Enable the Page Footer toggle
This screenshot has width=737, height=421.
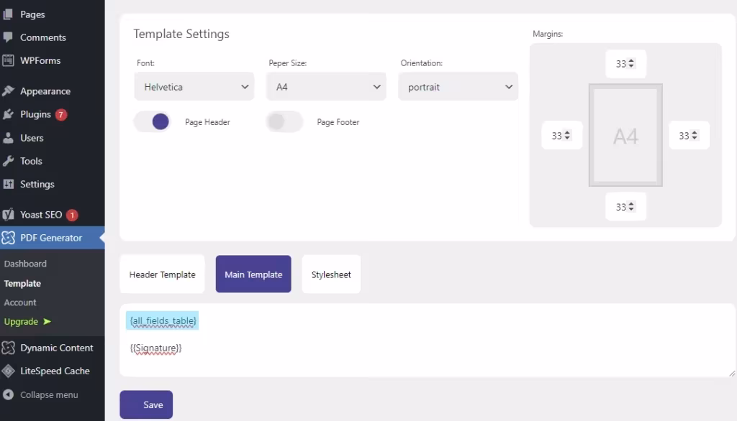[284, 122]
